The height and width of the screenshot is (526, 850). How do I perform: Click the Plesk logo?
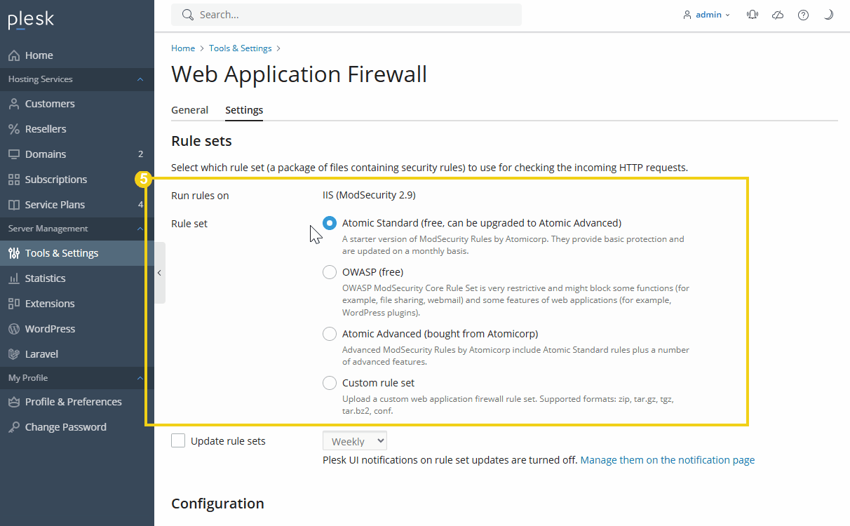click(x=31, y=20)
